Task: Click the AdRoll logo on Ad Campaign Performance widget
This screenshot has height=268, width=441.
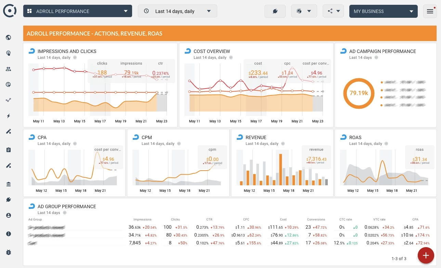Action: coord(343,51)
